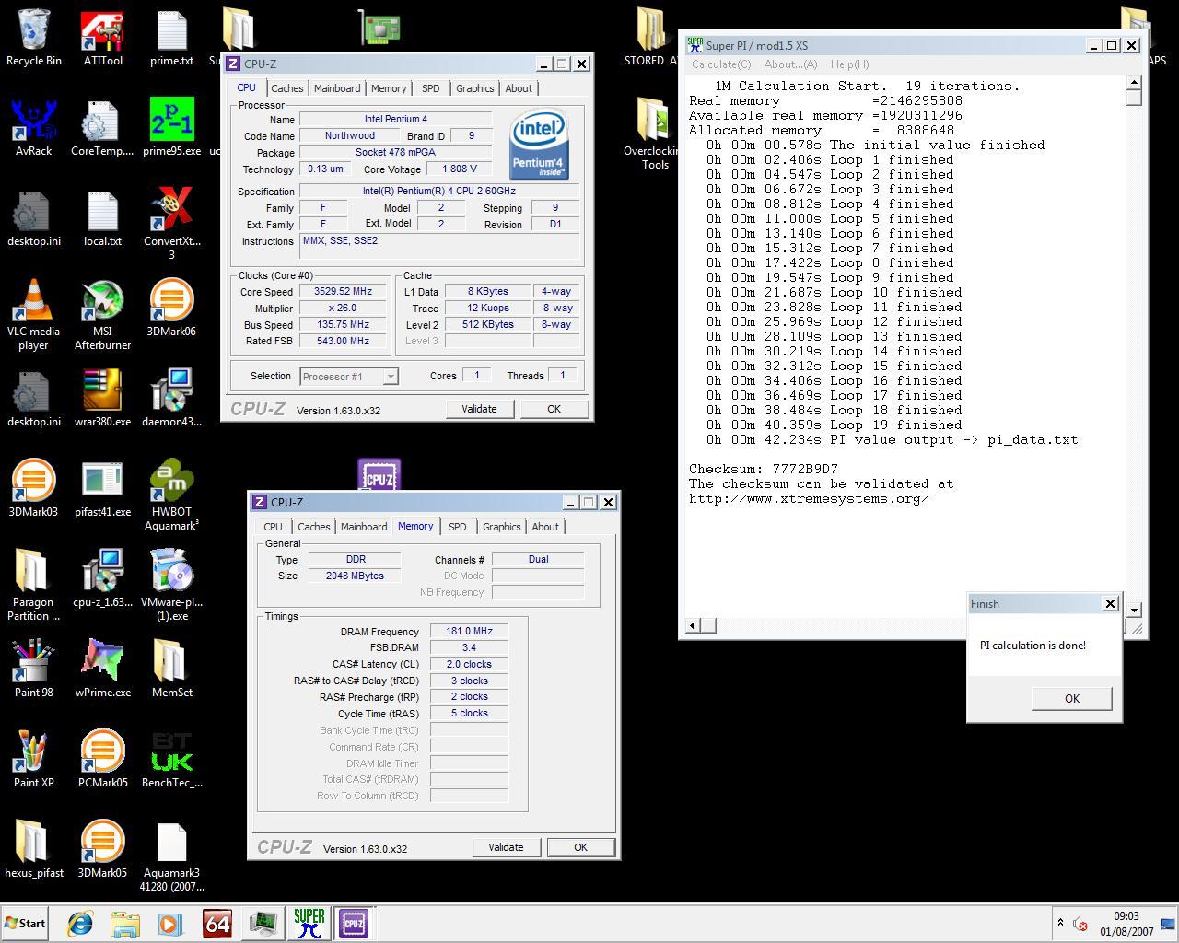This screenshot has height=943, width=1179.
Task: Open About...(A) menu in Super PI
Action: [x=790, y=64]
